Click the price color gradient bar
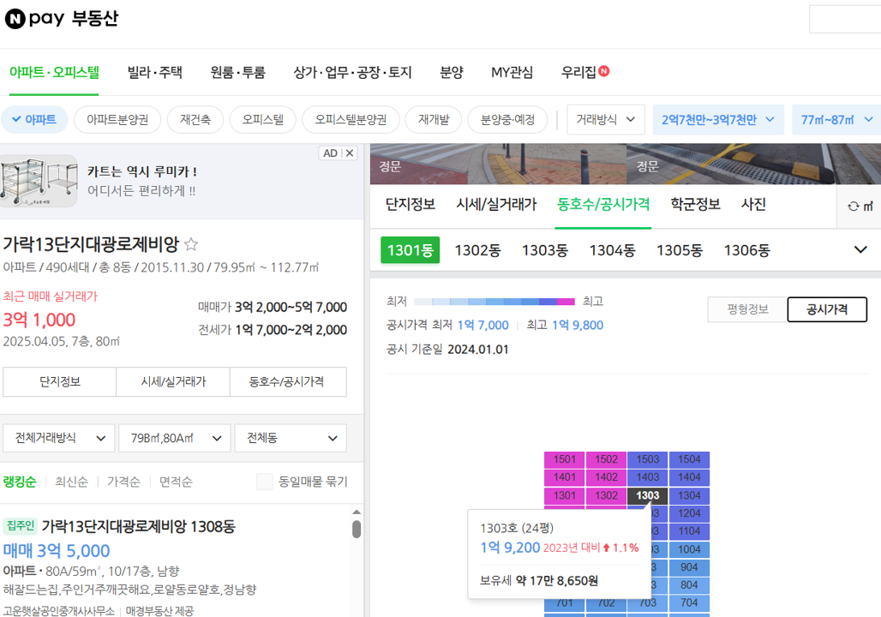The width and height of the screenshot is (881, 617). [x=494, y=302]
